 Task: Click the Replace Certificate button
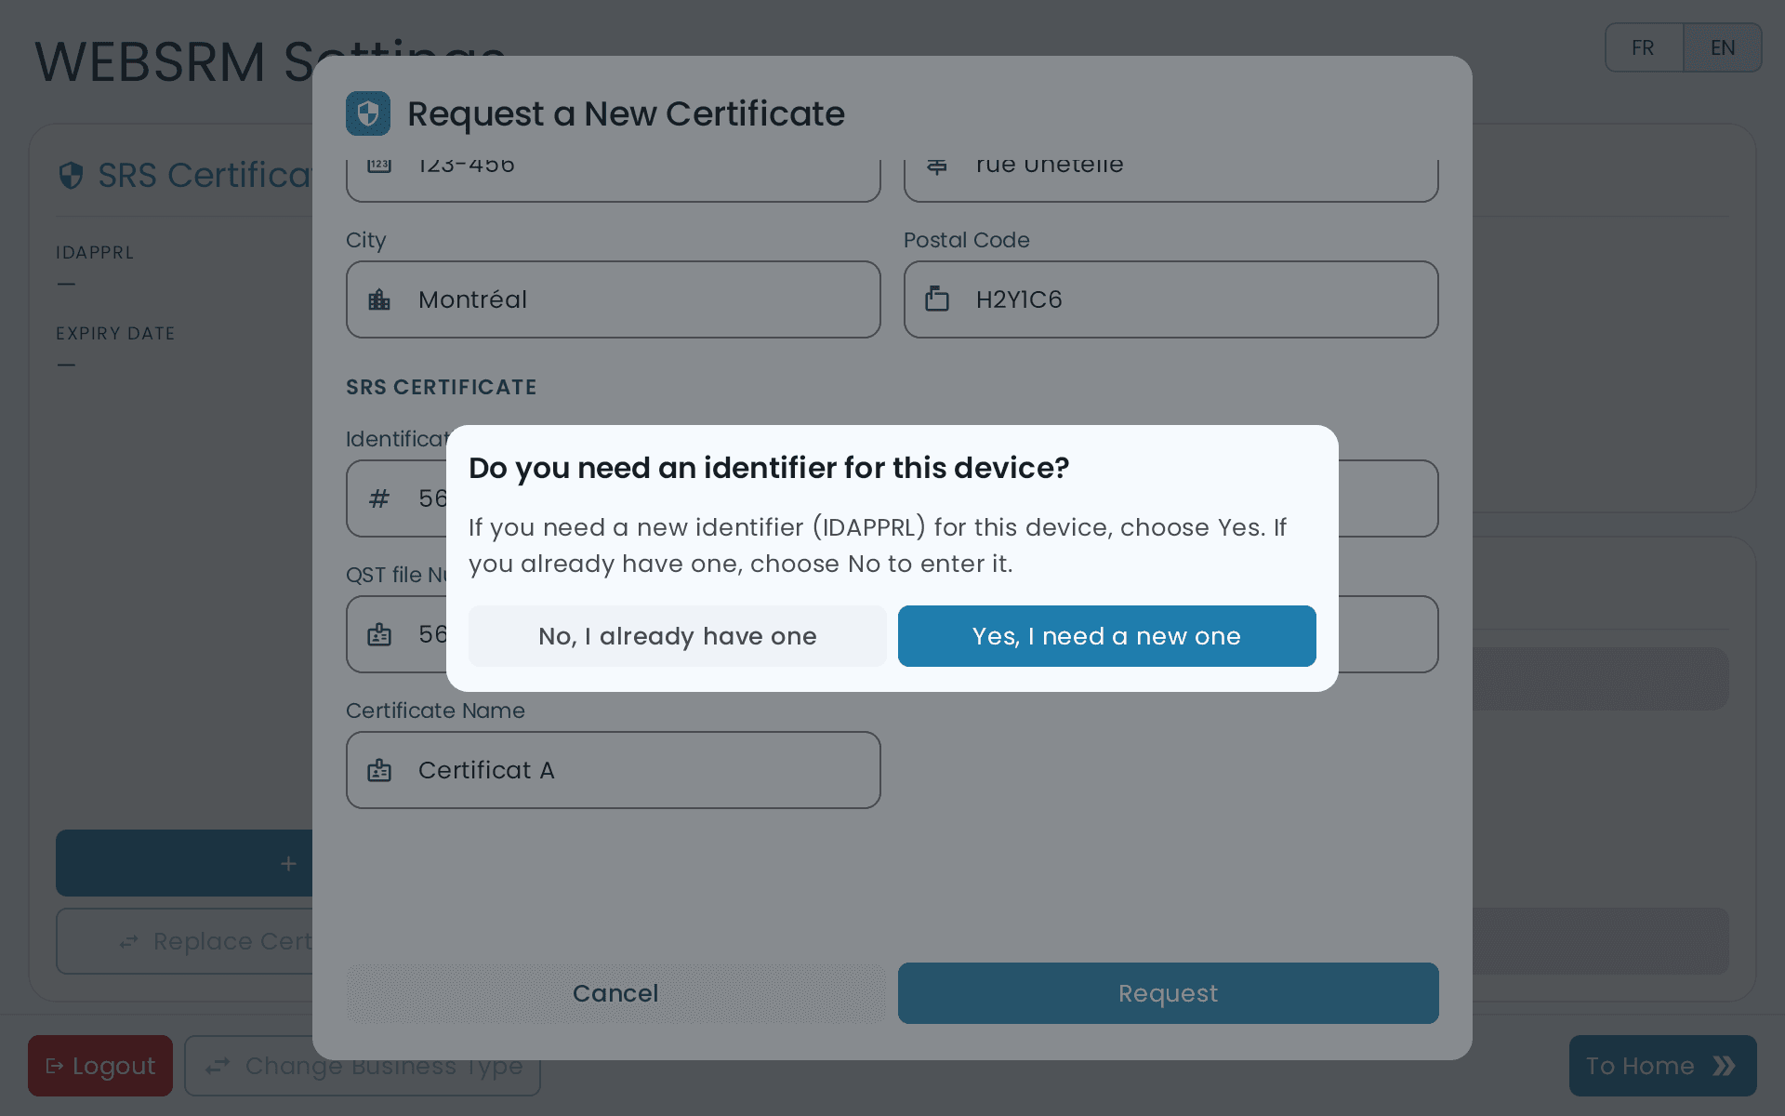[184, 941]
